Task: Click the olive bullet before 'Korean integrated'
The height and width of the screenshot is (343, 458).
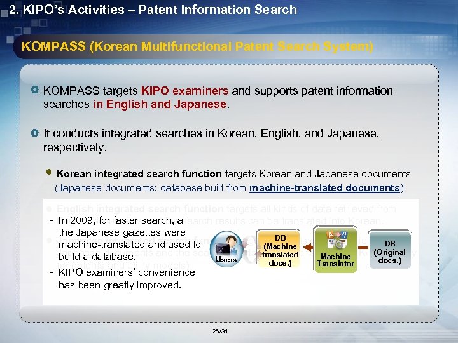Action: 49,172
